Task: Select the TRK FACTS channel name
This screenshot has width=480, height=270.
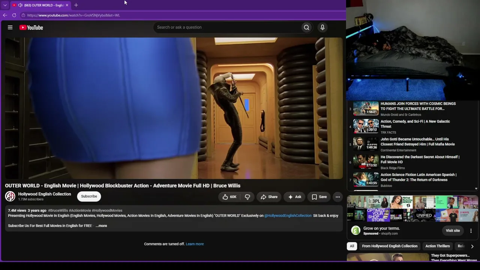Action: (x=388, y=132)
